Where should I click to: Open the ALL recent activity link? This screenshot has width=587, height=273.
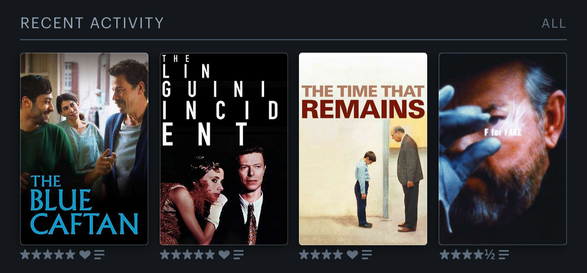pos(554,23)
